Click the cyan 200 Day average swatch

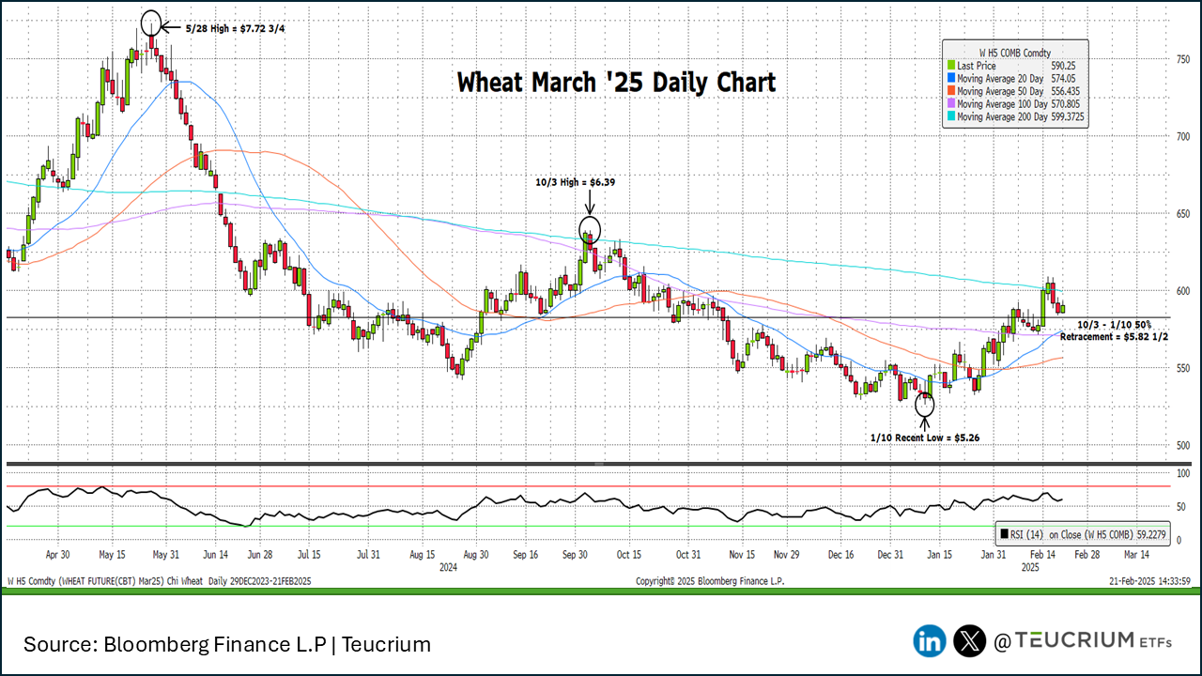[x=950, y=116]
